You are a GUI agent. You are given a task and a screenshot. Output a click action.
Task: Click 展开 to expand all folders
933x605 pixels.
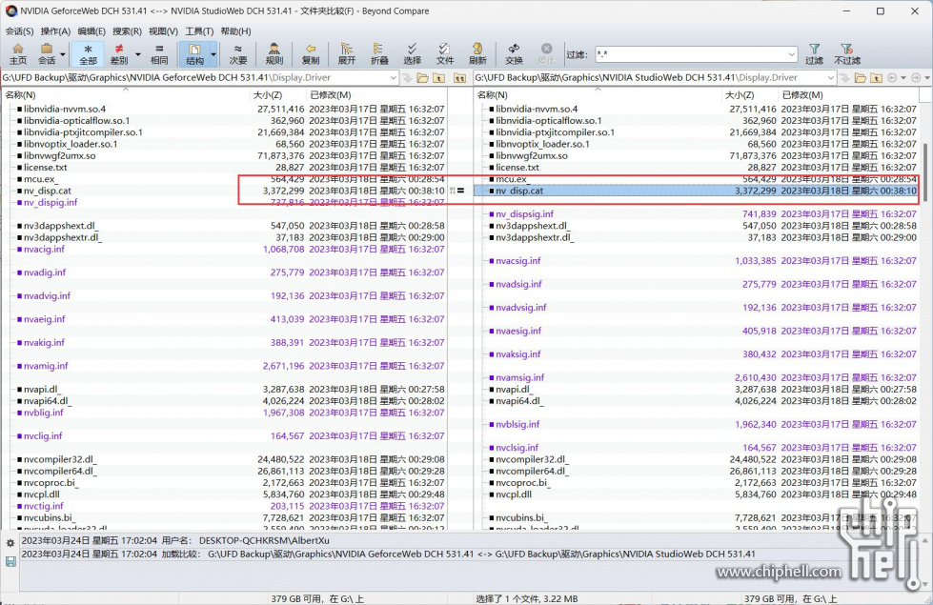pyautogui.click(x=346, y=54)
